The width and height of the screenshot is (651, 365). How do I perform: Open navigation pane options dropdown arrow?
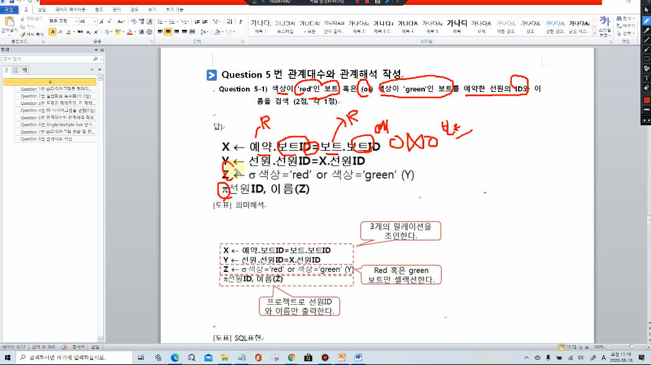tap(96, 50)
